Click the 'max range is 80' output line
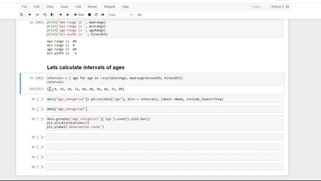Screen dimensions: 321x181 click(62, 41)
